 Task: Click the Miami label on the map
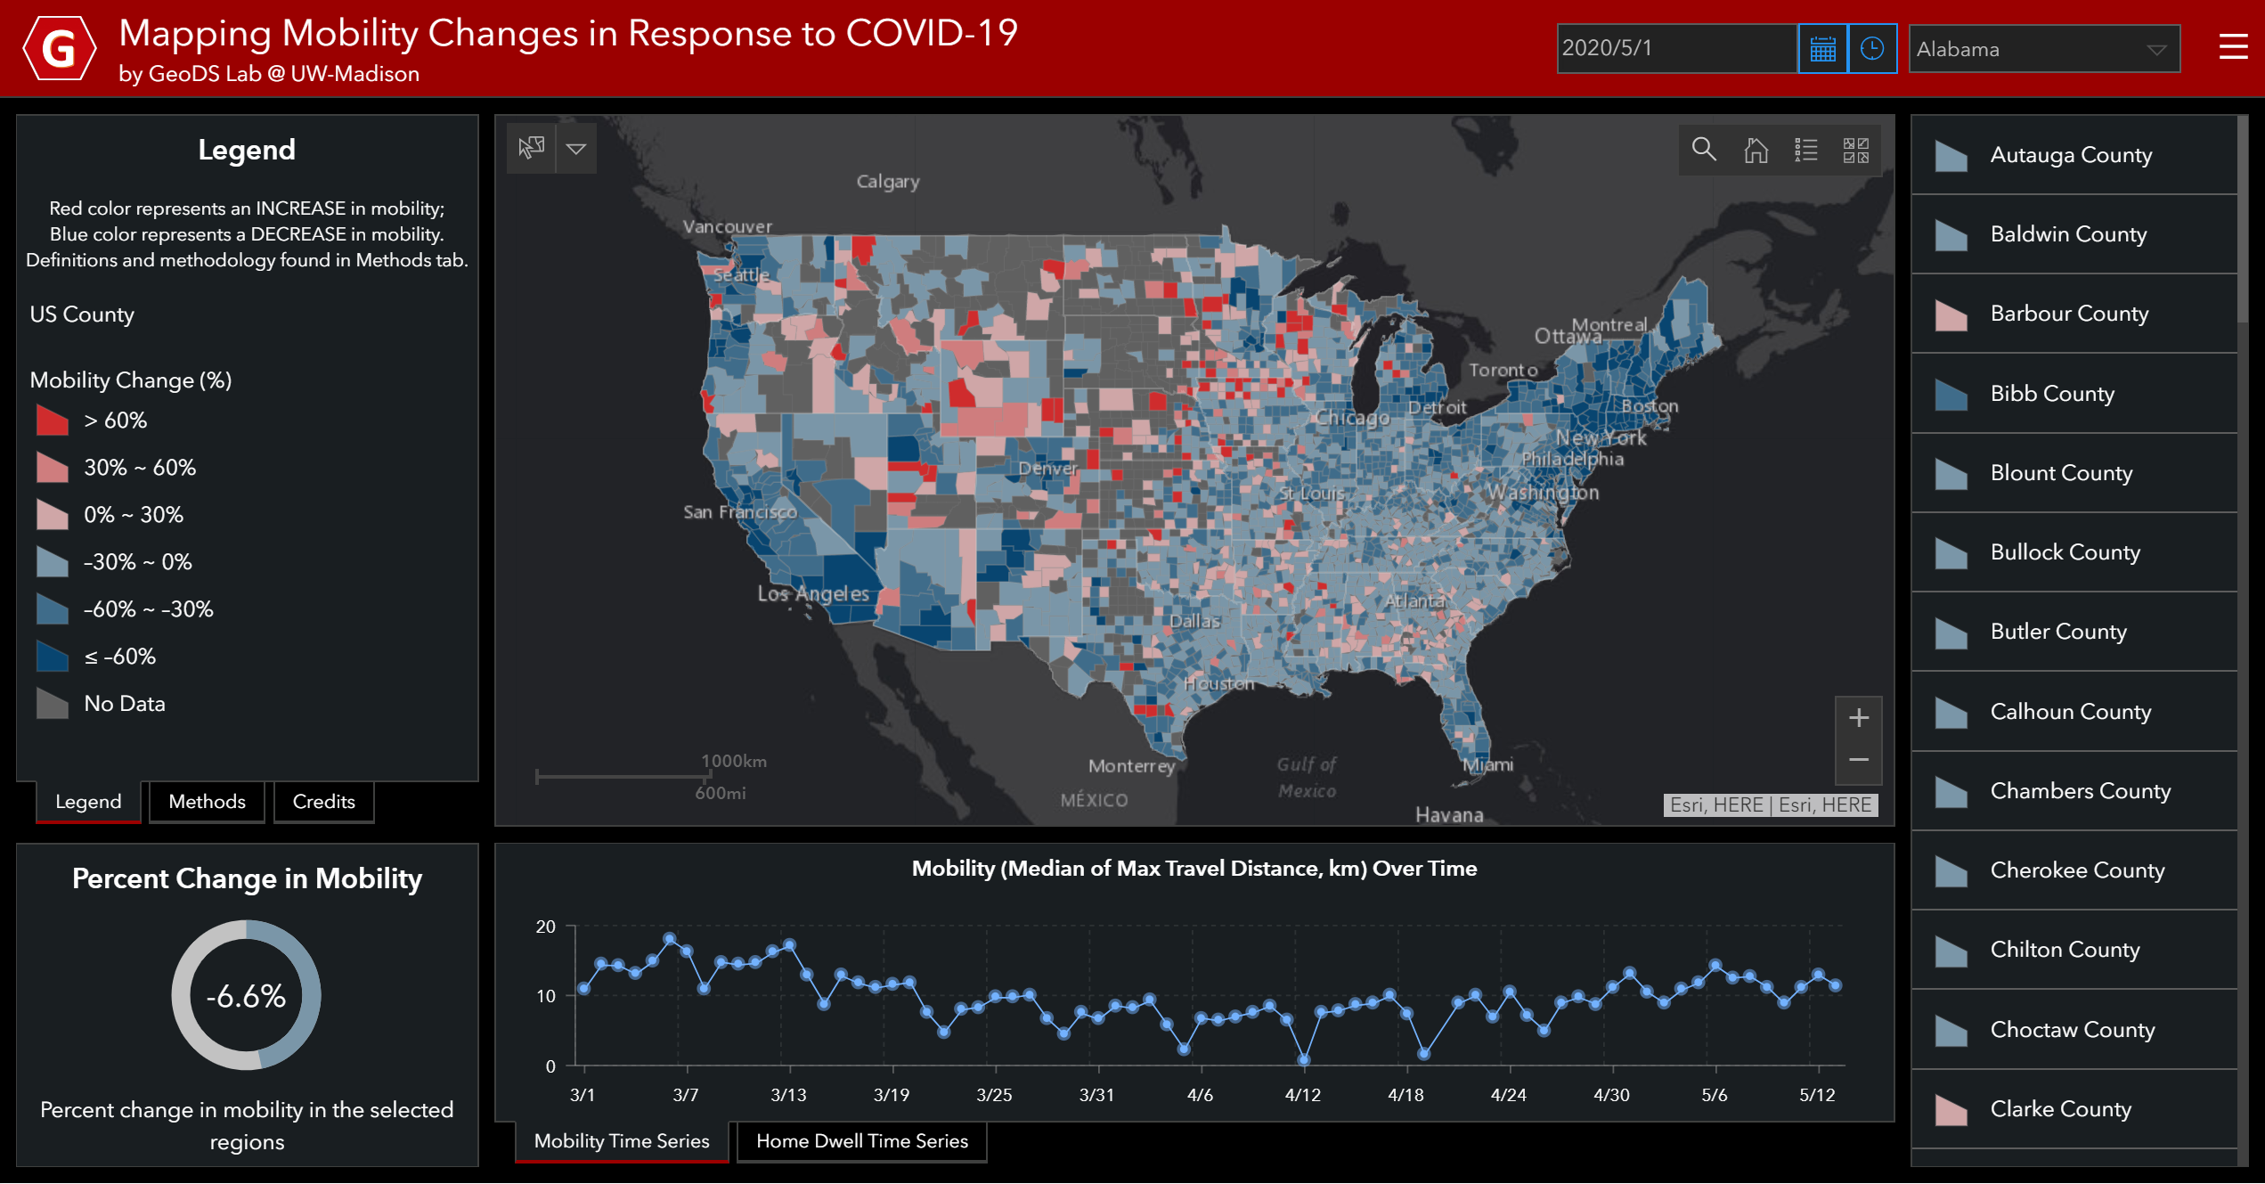click(x=1487, y=764)
